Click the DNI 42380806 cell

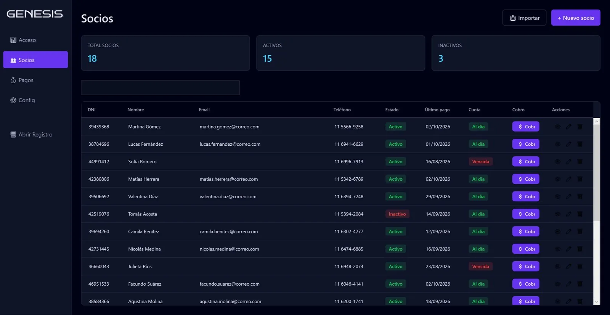[x=99, y=179]
